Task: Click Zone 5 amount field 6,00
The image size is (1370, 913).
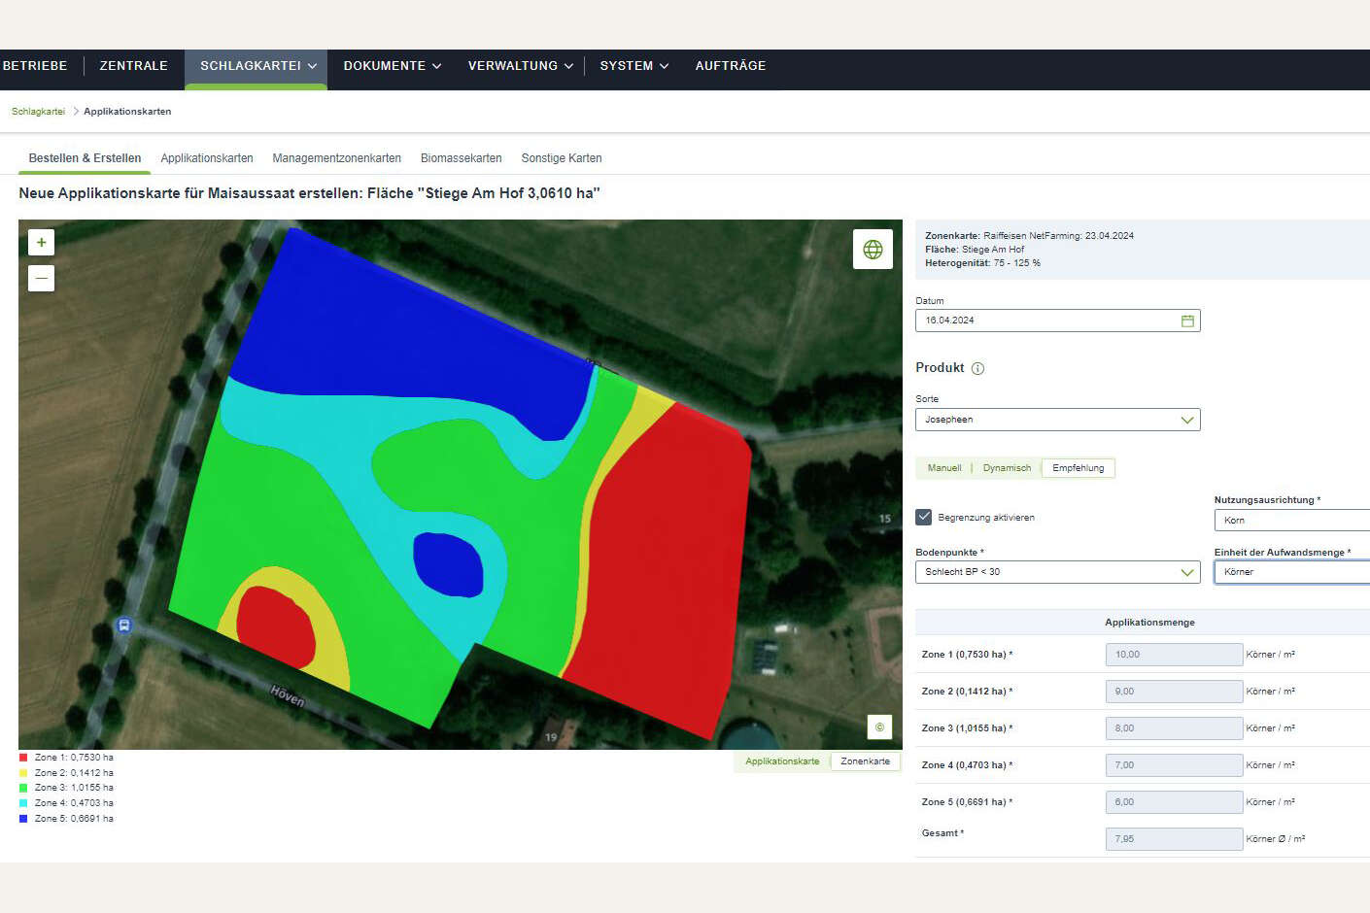Action: [1174, 802]
